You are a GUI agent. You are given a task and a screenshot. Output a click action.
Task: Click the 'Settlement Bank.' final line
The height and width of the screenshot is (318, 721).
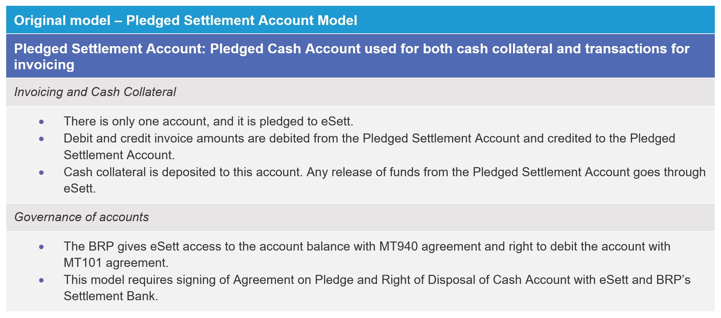pyautogui.click(x=111, y=296)
